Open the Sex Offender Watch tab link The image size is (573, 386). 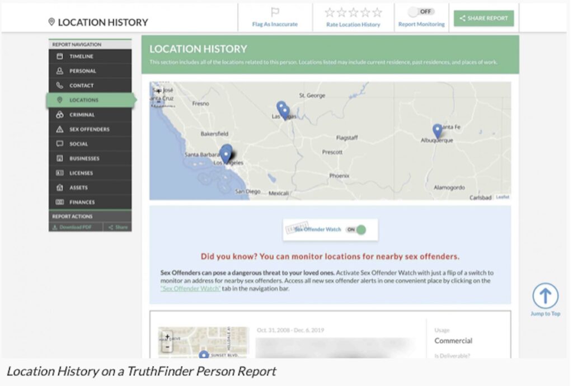coord(190,289)
